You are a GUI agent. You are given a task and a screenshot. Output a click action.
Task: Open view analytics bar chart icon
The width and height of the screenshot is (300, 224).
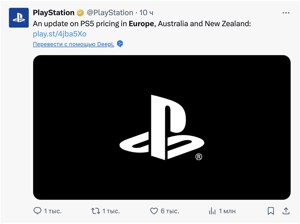(212, 211)
